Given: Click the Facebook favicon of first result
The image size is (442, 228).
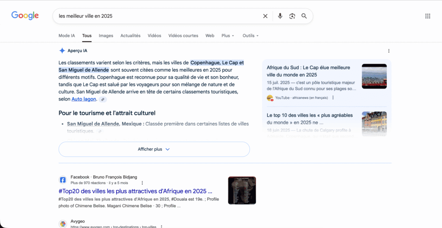Looking at the screenshot, I should coord(63,180).
